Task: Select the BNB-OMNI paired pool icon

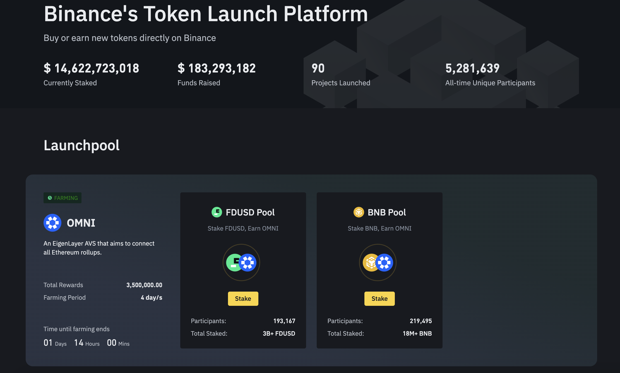Action: [378, 262]
